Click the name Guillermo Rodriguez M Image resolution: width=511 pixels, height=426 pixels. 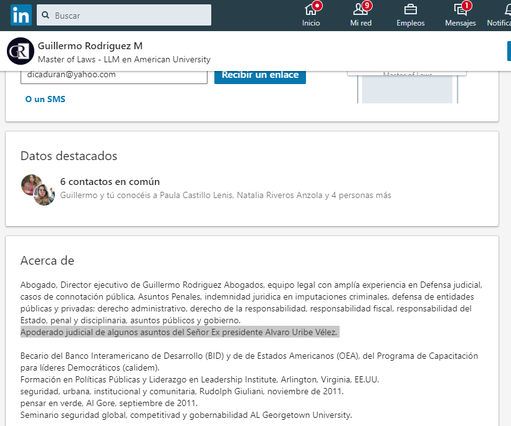(x=90, y=46)
